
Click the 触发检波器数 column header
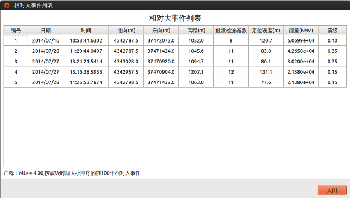click(231, 31)
